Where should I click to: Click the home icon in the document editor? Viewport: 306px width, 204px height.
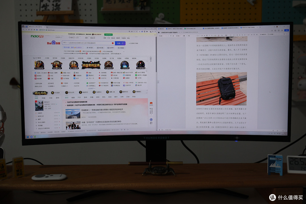click(x=159, y=32)
